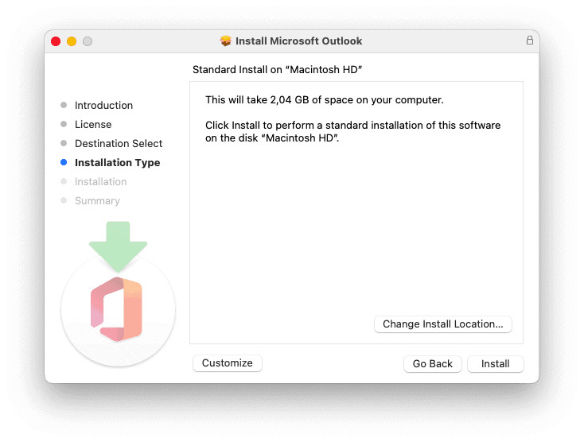This screenshot has width=584, height=442.
Task: Click the installer package icon in title
Action: click(225, 41)
